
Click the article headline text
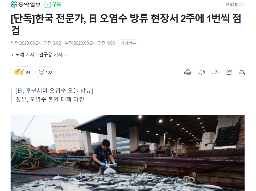point(126,24)
